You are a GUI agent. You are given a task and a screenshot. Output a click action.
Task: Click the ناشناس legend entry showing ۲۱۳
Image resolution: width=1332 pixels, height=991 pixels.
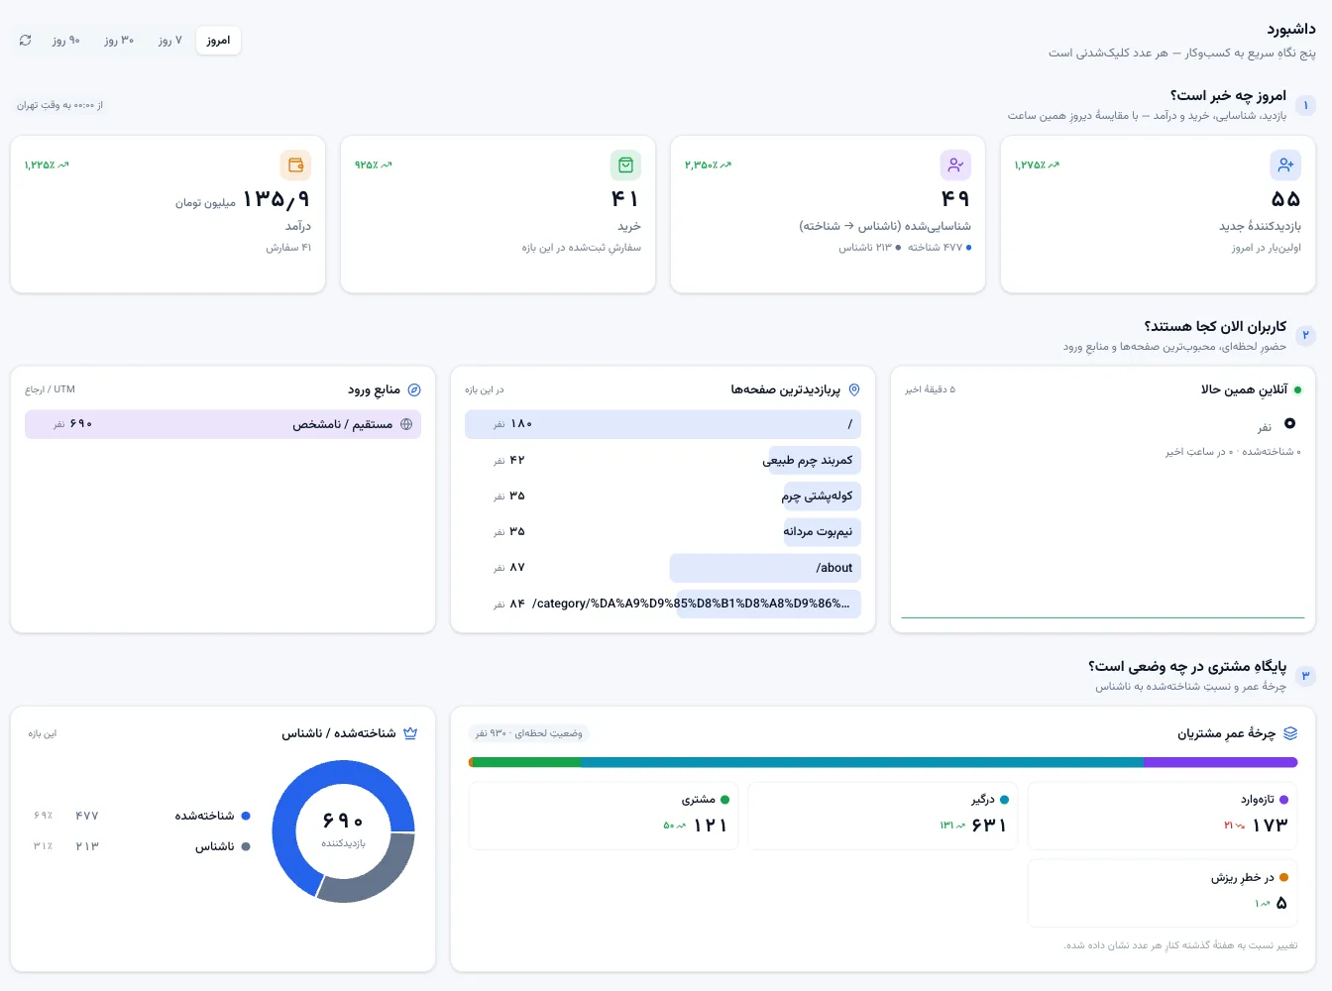coord(142,846)
